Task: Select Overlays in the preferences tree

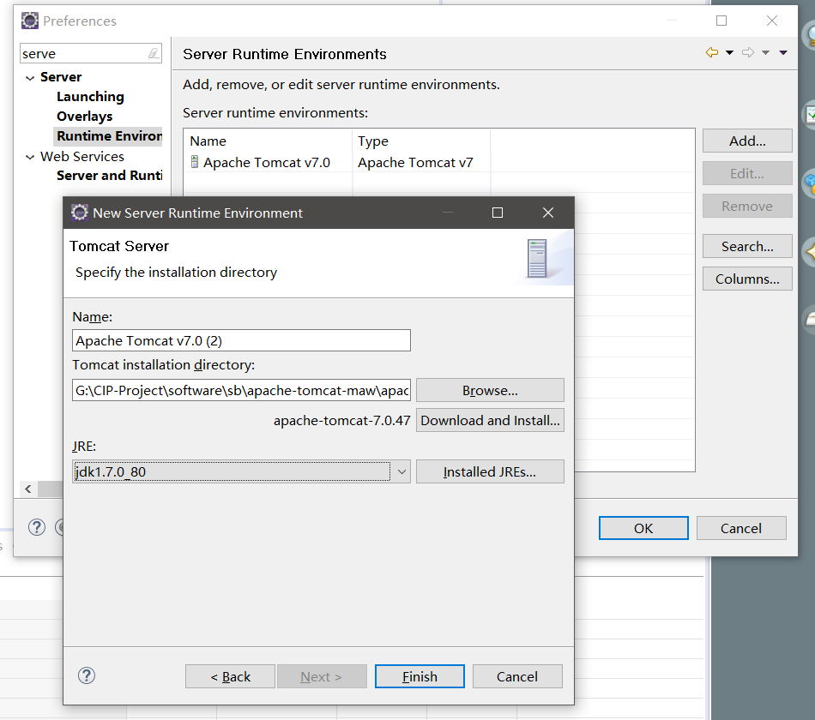Action: [85, 117]
